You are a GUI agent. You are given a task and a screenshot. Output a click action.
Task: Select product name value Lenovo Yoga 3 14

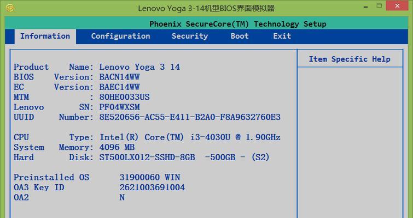pos(139,67)
